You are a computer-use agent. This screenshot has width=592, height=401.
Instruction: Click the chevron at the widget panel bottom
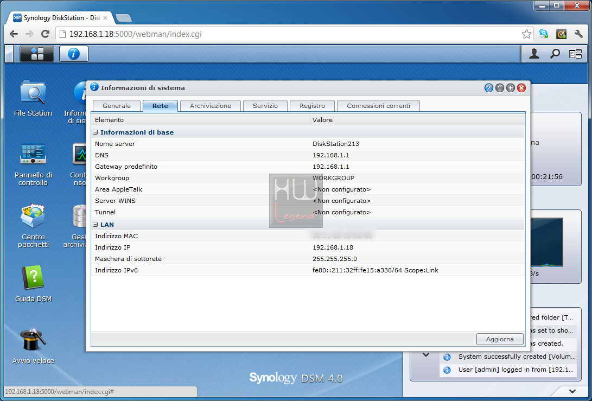[x=572, y=391]
